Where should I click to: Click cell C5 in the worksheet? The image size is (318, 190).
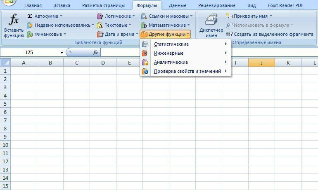tap(77, 104)
